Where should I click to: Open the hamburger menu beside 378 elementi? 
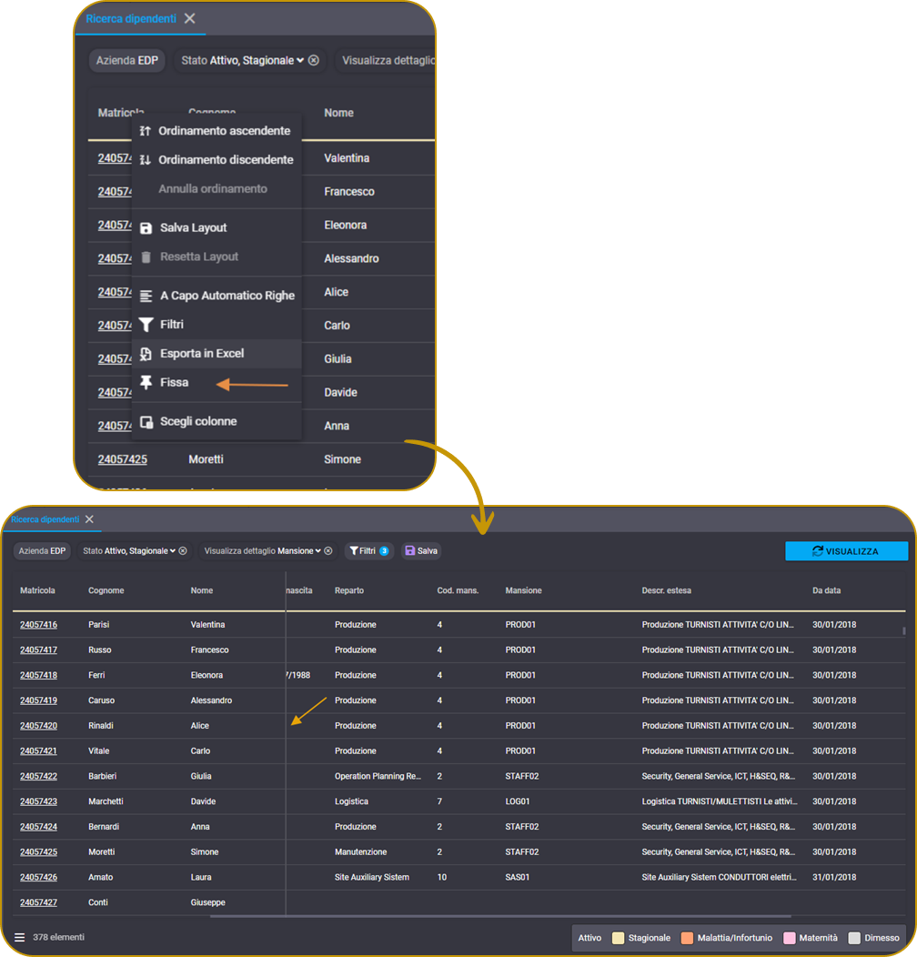pos(19,938)
